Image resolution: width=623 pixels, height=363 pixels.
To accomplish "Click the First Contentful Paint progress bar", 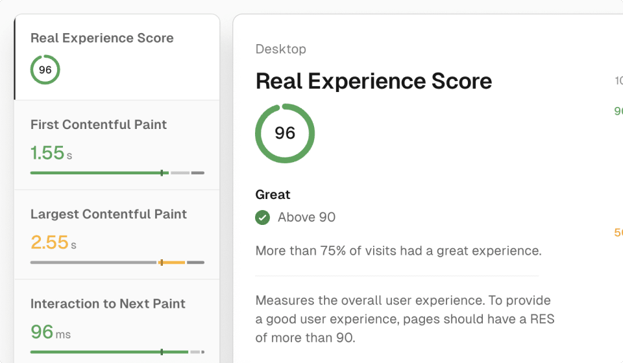I will tap(117, 173).
